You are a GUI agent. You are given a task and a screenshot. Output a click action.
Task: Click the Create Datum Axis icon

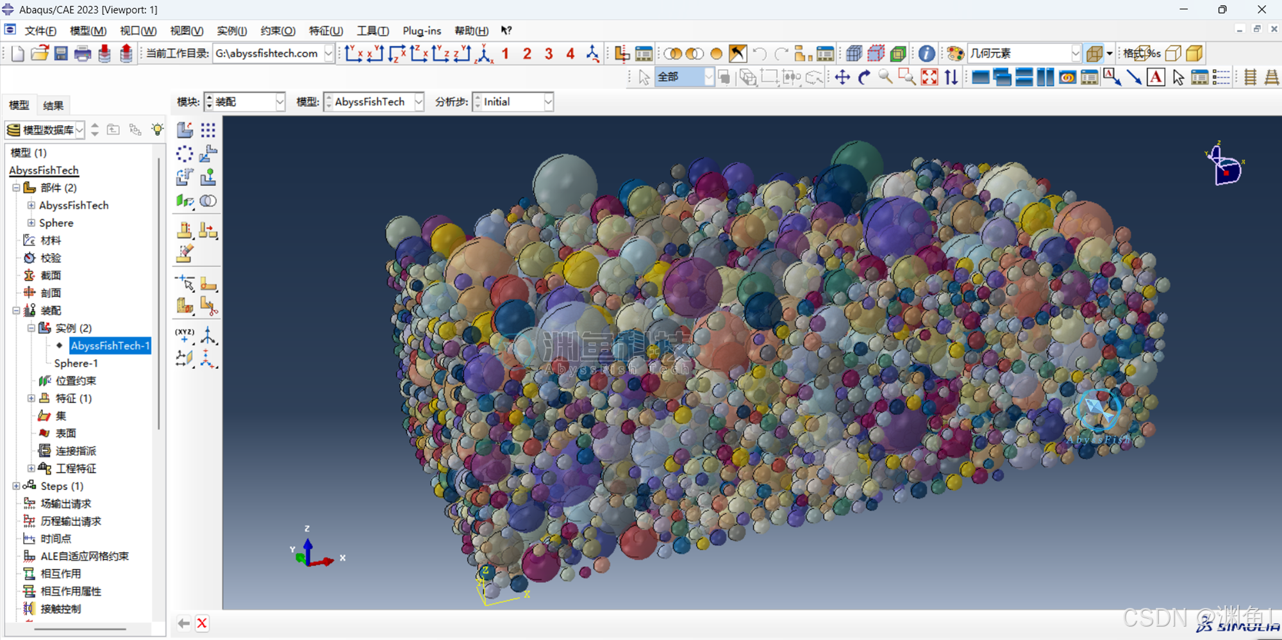coord(208,335)
